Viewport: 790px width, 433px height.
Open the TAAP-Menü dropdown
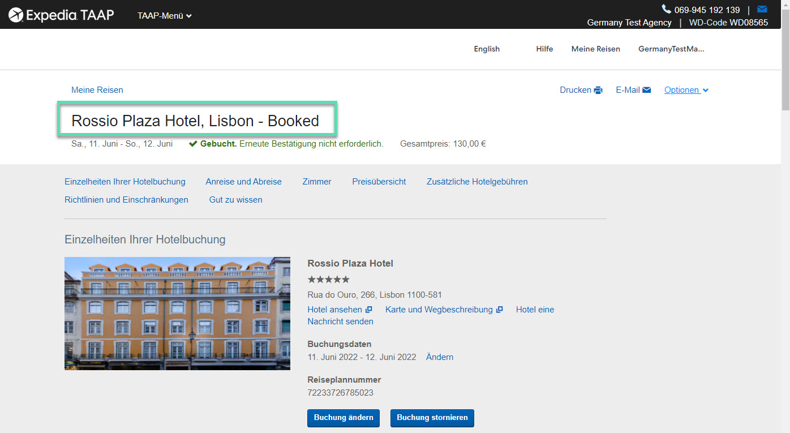click(165, 16)
